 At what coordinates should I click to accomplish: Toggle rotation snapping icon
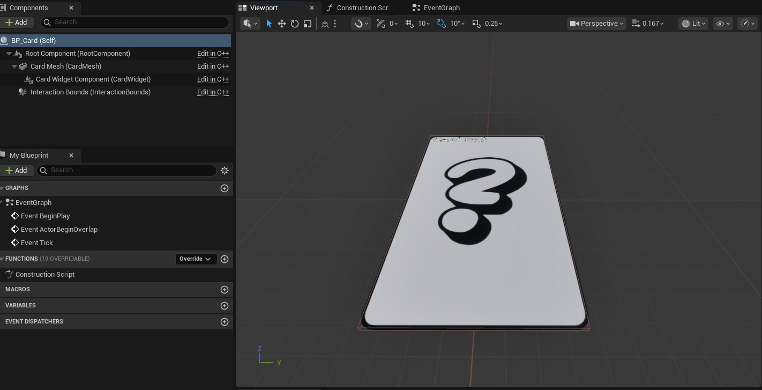click(x=442, y=24)
